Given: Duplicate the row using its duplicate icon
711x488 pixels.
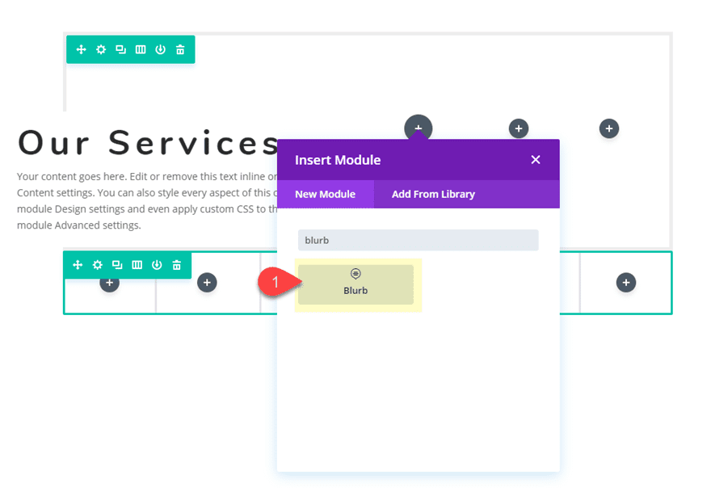Looking at the screenshot, I should [x=119, y=264].
